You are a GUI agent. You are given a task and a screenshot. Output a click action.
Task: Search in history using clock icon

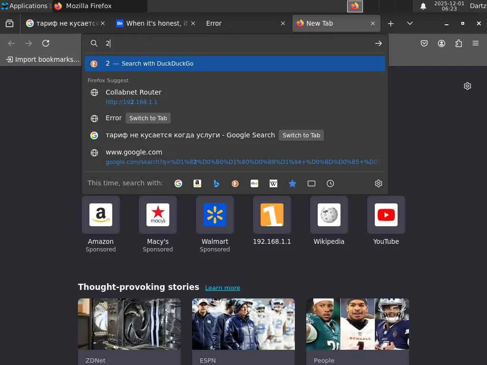(x=331, y=183)
